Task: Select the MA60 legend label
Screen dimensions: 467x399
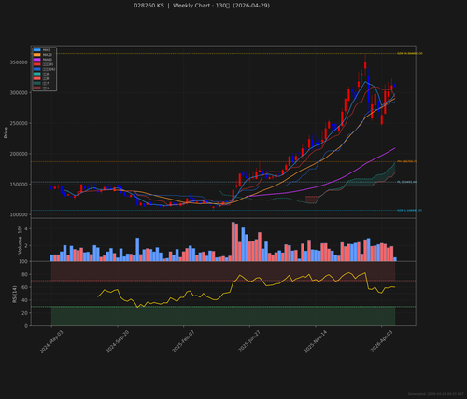Action: pos(48,60)
